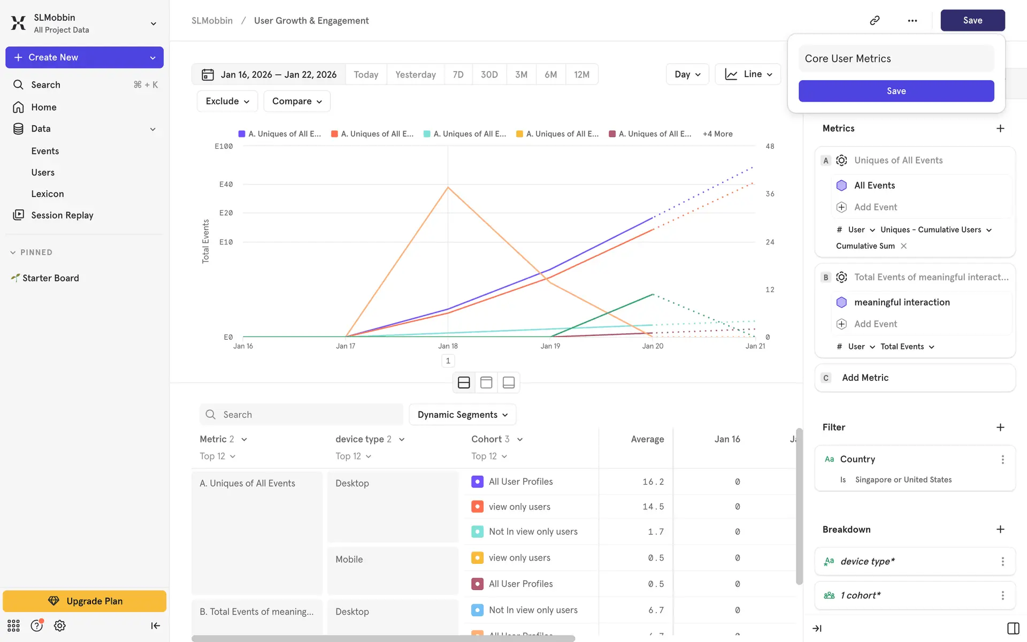This screenshot has height=642, width=1027.
Task: Collapse the left sidebar with arrow icon
Action: [x=155, y=625]
